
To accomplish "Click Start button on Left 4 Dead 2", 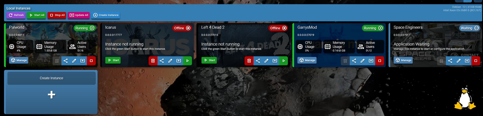I will (209, 60).
